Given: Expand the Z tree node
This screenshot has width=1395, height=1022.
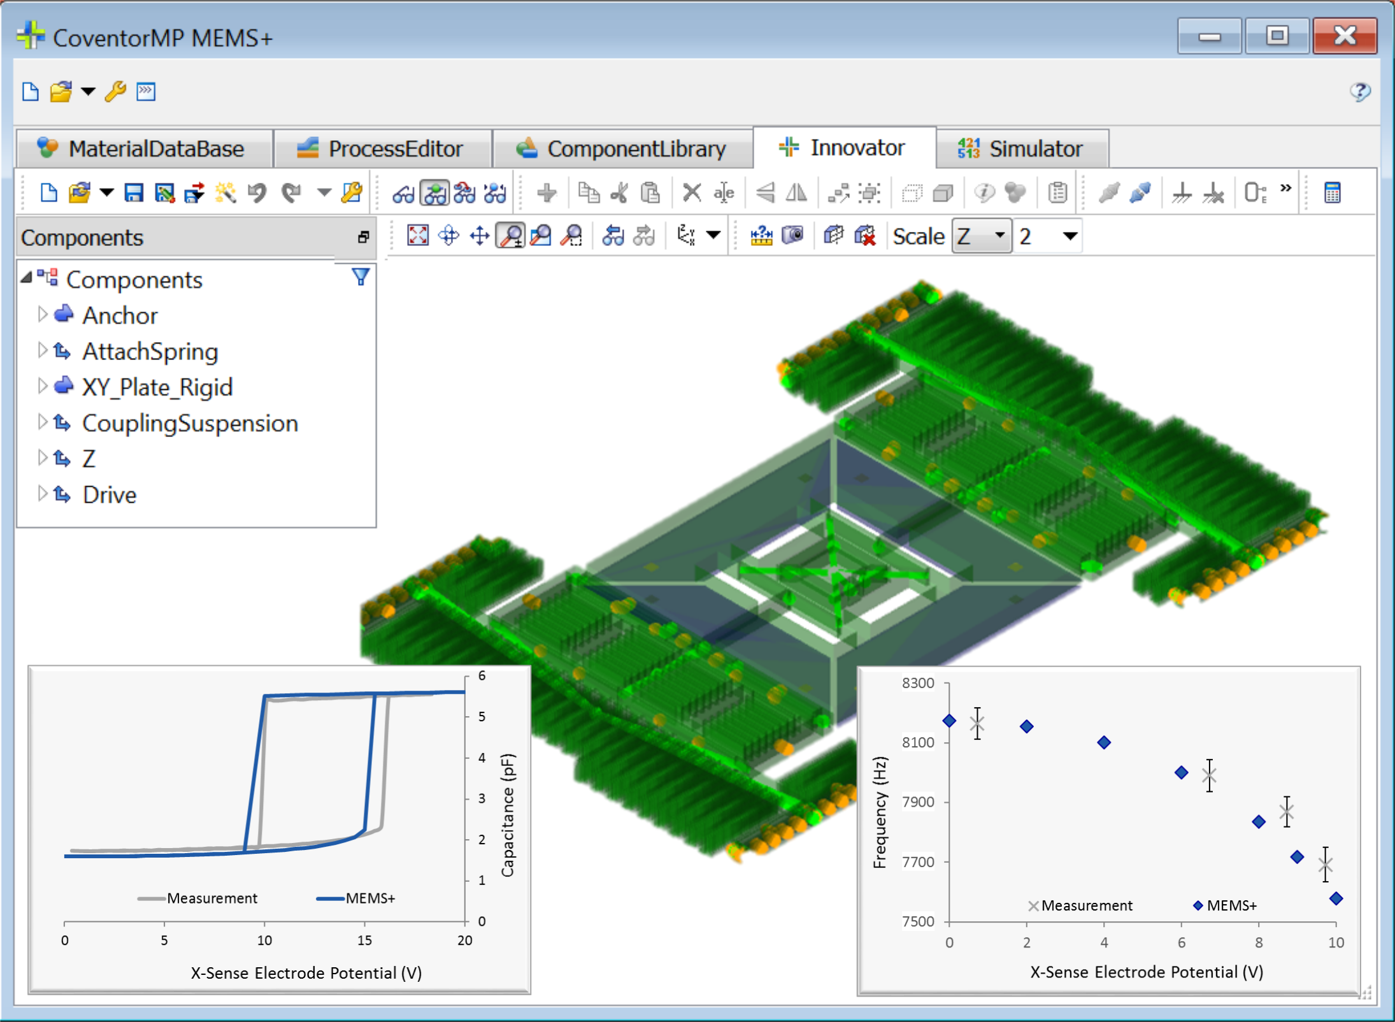Looking at the screenshot, I should [x=43, y=457].
